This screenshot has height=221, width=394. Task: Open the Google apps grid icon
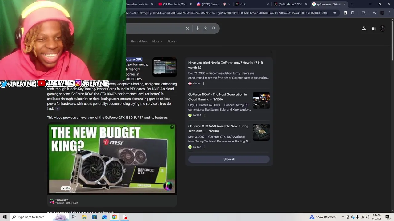click(373, 29)
